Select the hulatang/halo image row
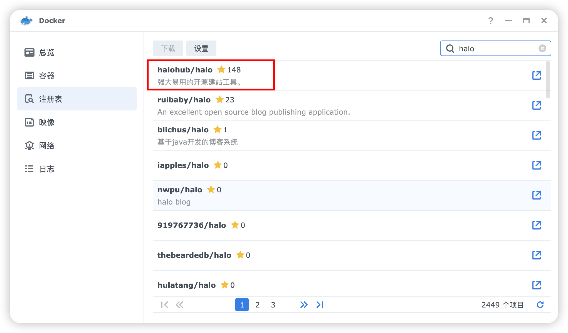 [352, 284]
